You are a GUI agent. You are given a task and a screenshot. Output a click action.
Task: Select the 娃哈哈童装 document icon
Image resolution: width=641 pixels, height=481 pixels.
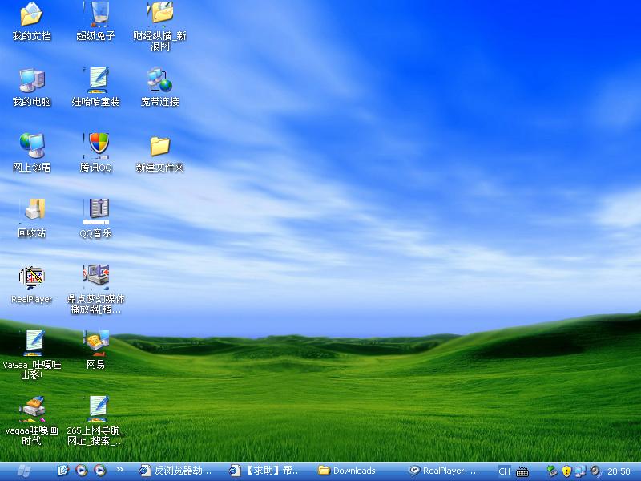(x=96, y=80)
